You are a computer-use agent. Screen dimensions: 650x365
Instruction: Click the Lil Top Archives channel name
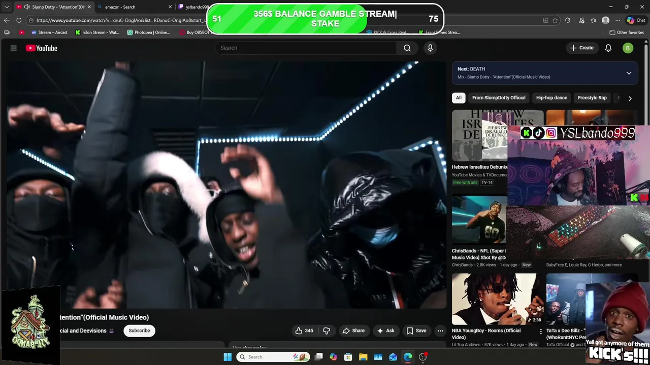tap(466, 345)
